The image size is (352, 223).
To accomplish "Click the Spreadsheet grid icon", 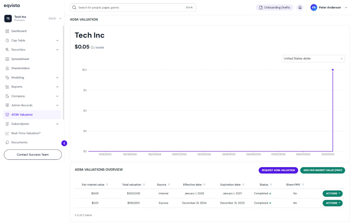I will pyautogui.click(x=7, y=59).
